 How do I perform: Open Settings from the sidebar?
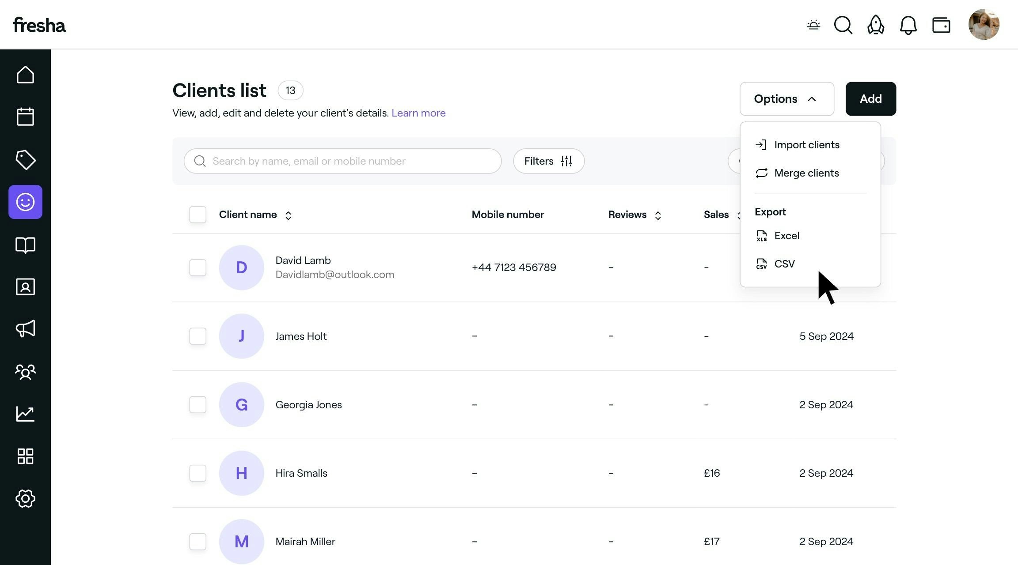pyautogui.click(x=25, y=498)
